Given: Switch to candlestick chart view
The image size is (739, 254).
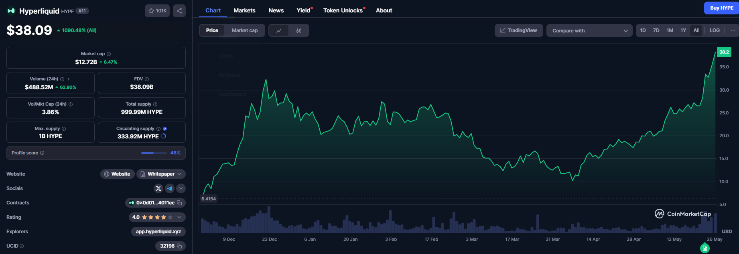Looking at the screenshot, I should [299, 31].
